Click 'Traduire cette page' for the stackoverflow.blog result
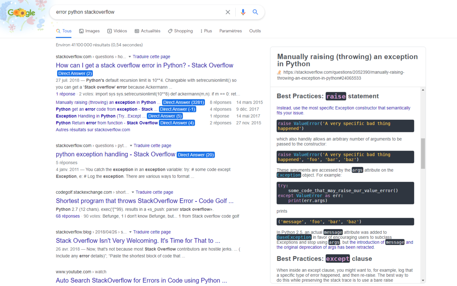This screenshot has height=286, width=457. coord(152,232)
